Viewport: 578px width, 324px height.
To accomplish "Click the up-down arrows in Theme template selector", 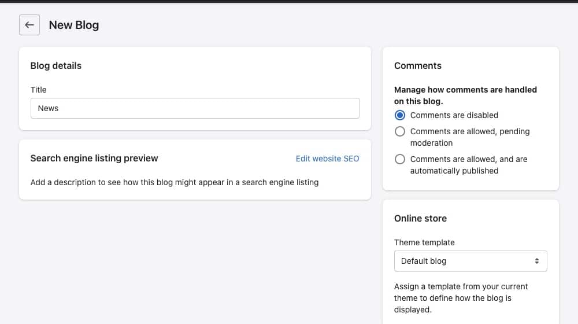I will [537, 261].
